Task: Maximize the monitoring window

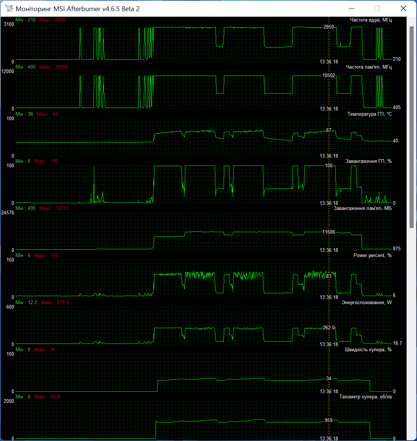Action: tap(377, 9)
